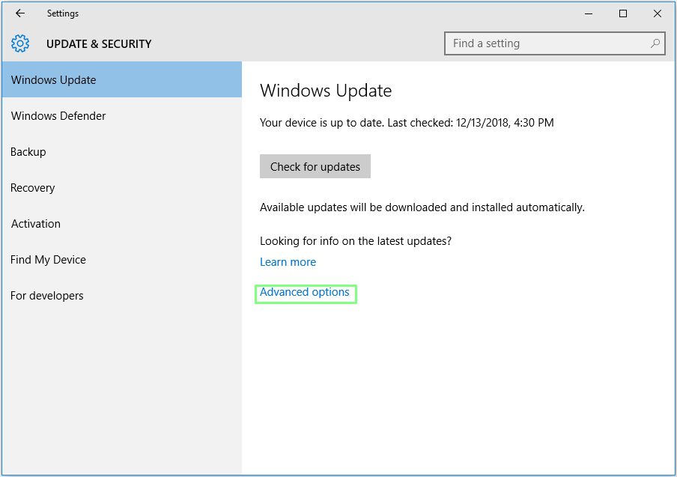The height and width of the screenshot is (477, 677).
Task: Open the Advanced options link
Action: pyautogui.click(x=305, y=293)
